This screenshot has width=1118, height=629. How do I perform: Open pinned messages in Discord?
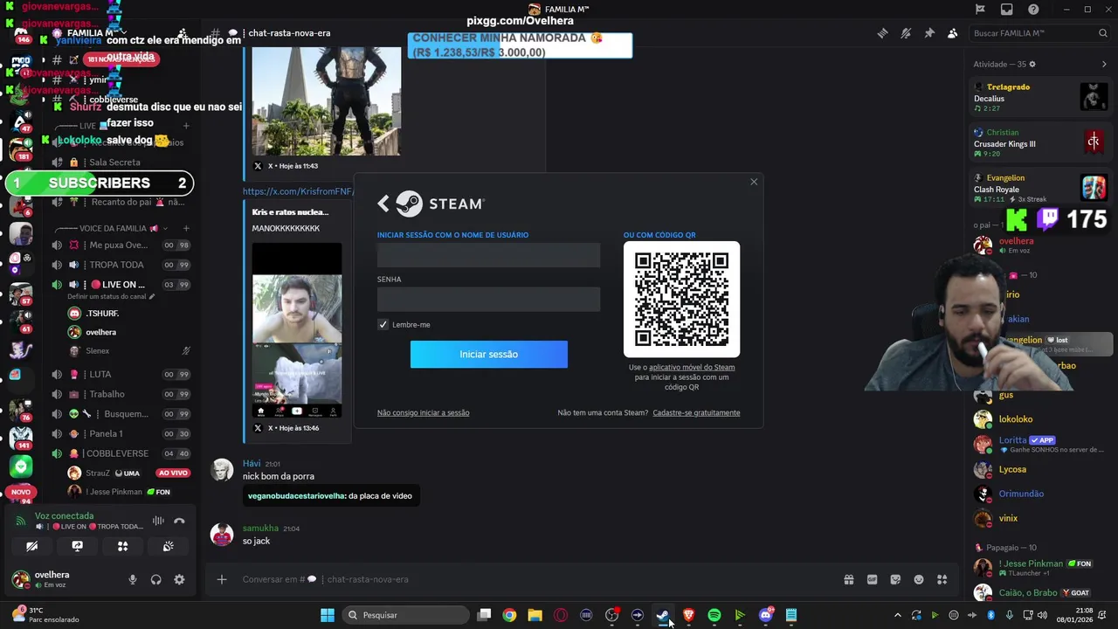click(x=929, y=33)
